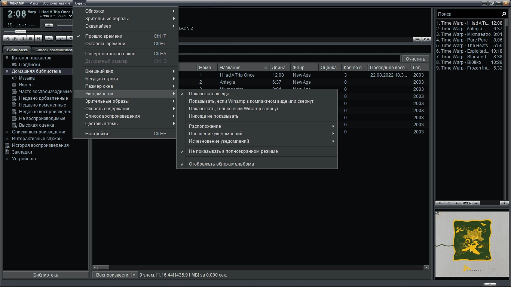
Task: Toggle Поверх остальных окон option
Action: [x=125, y=54]
